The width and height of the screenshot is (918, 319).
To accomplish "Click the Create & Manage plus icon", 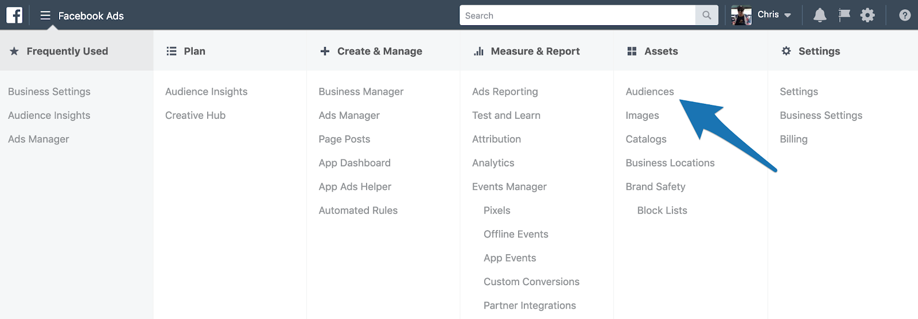I will pos(325,51).
